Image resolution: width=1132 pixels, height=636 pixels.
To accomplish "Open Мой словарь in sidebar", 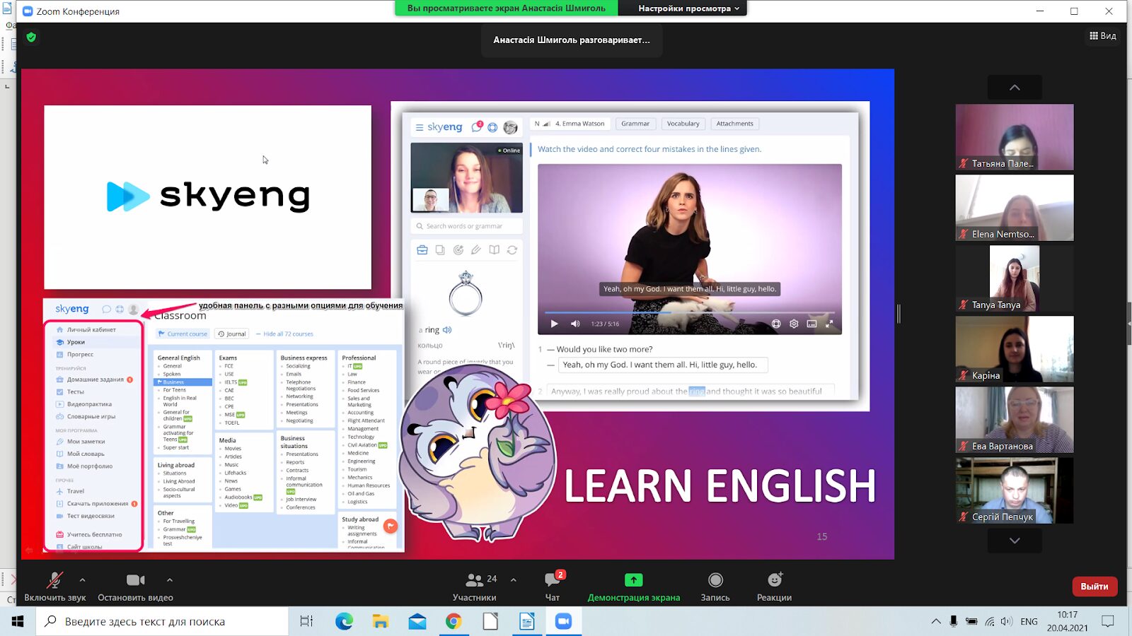I will tap(86, 454).
